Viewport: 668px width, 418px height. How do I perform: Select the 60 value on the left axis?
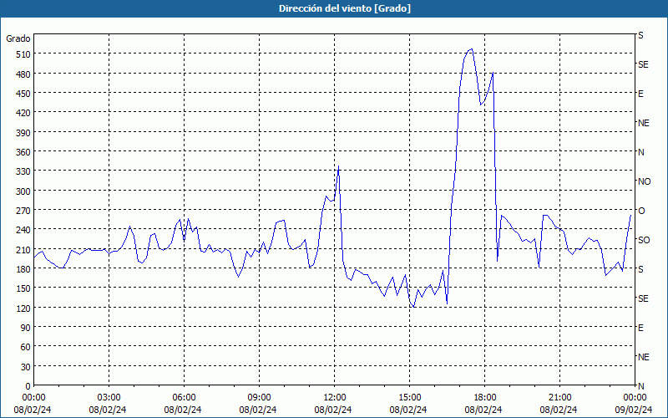tap(25, 347)
